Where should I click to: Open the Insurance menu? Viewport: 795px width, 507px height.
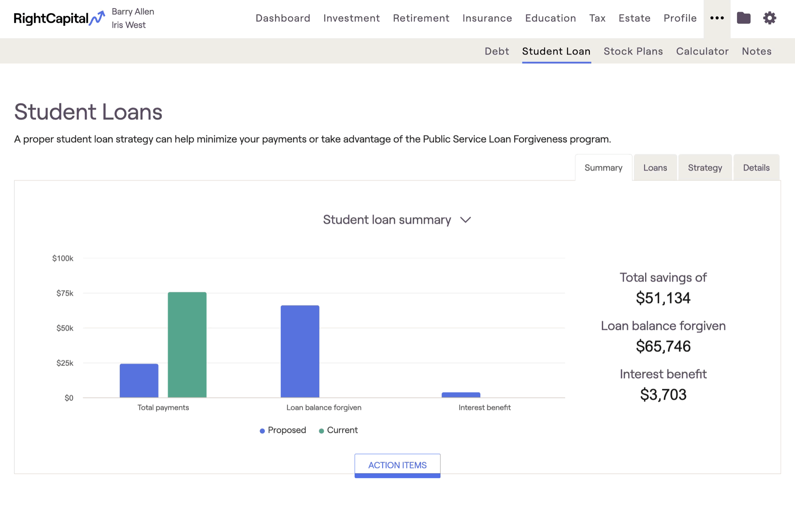pos(487,18)
